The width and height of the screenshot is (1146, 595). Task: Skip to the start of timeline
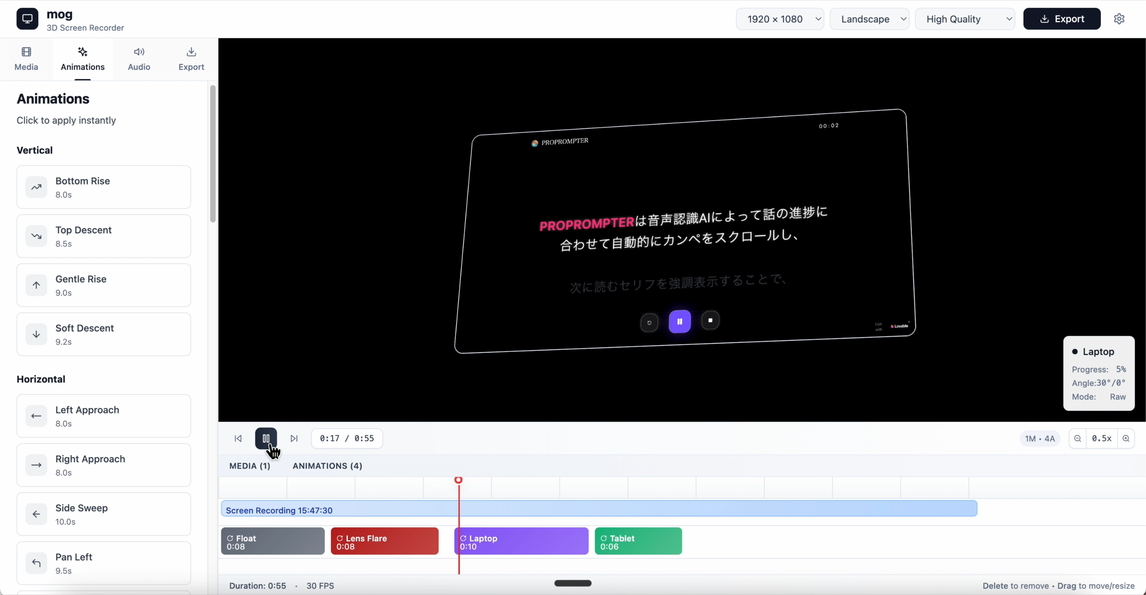[x=238, y=438]
